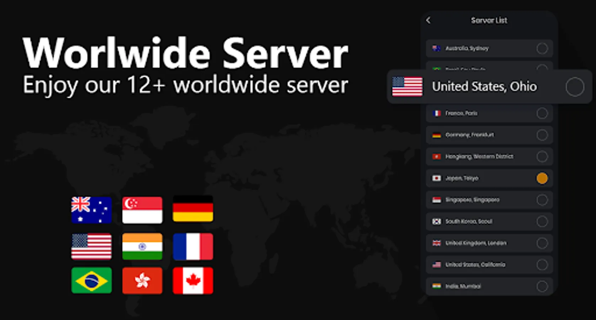Click the Hongkong flag in the server list
The height and width of the screenshot is (320, 596).
tap(436, 156)
